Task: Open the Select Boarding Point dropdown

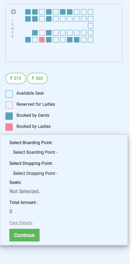Action: coord(35,152)
